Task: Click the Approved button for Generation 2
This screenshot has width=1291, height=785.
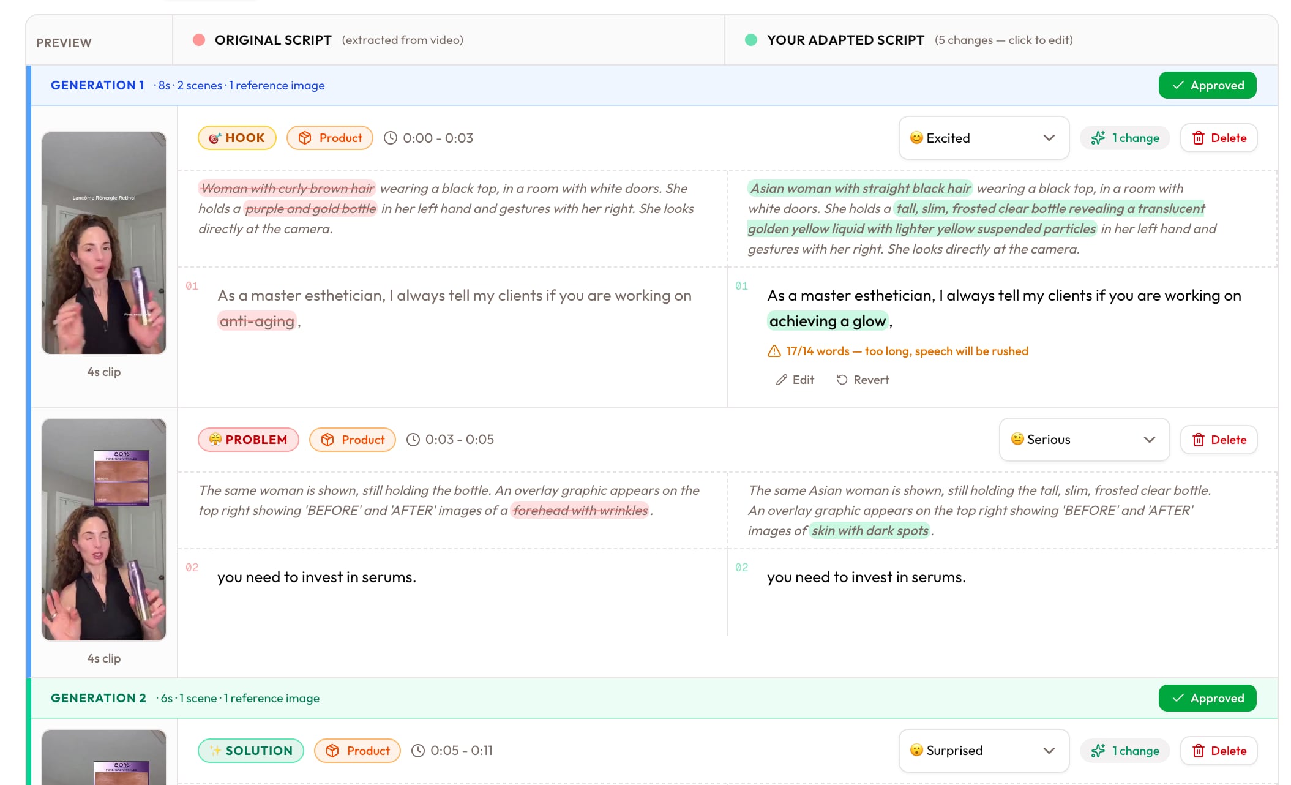Action: 1207,698
